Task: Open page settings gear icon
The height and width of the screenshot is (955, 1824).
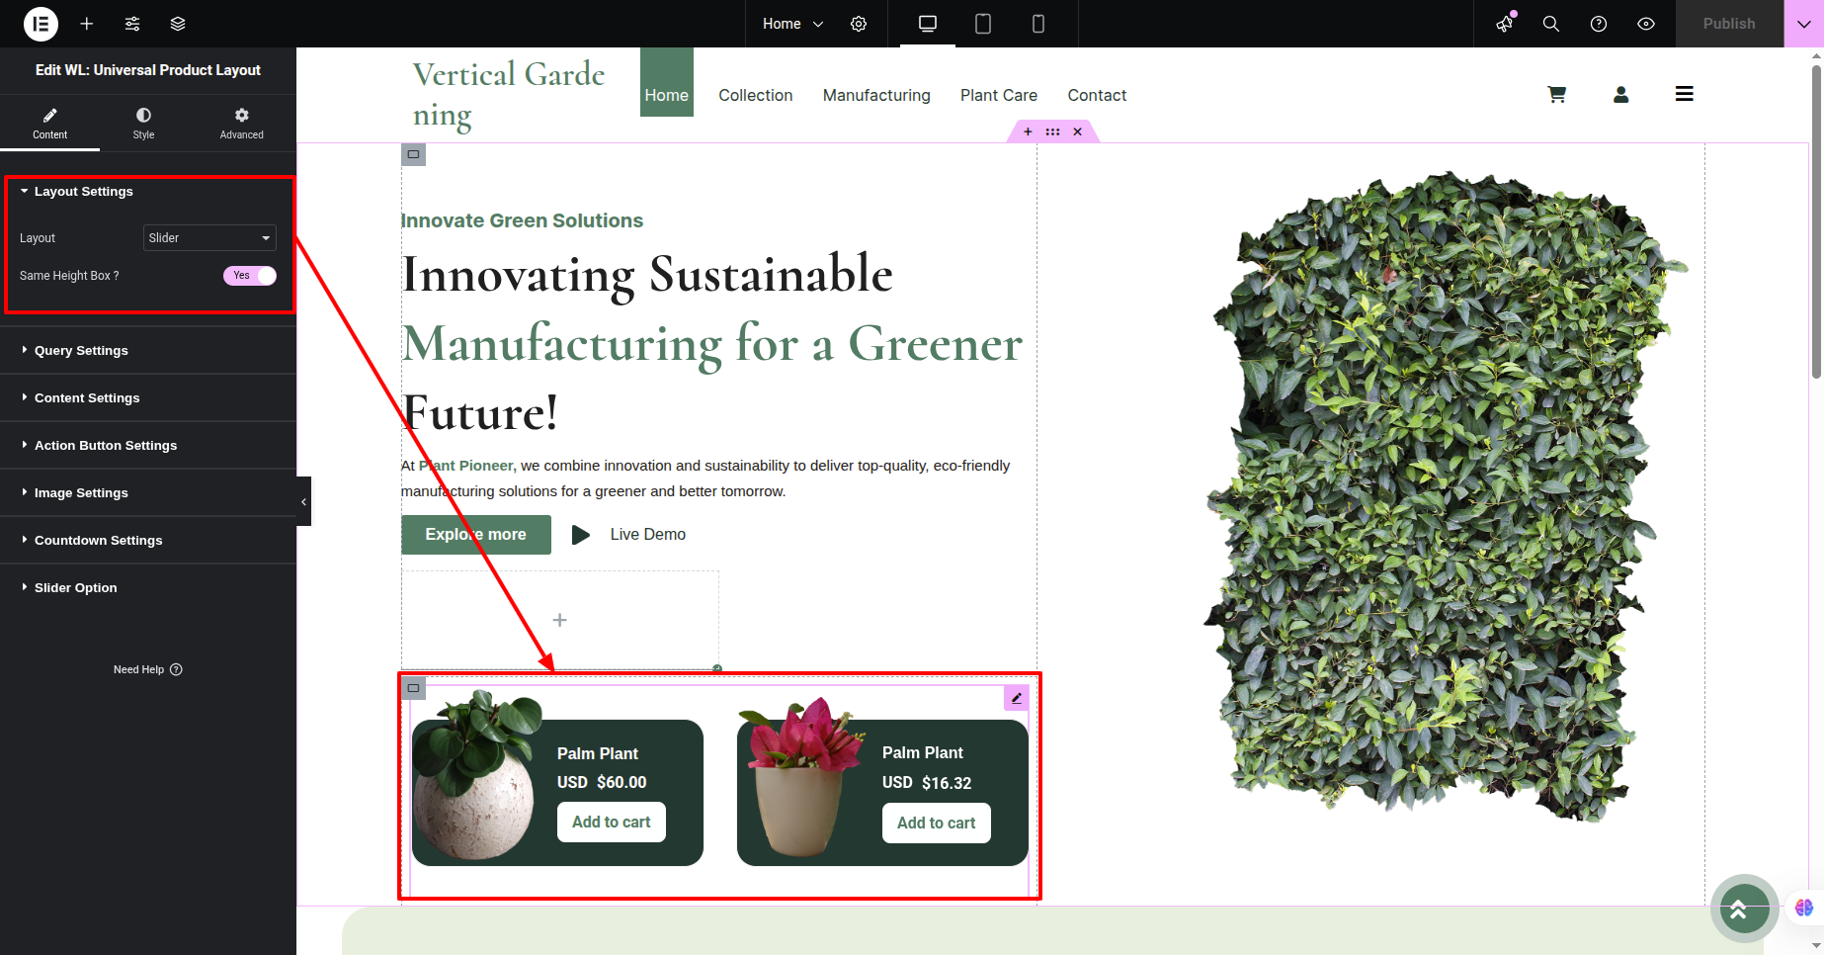Action: tap(859, 24)
